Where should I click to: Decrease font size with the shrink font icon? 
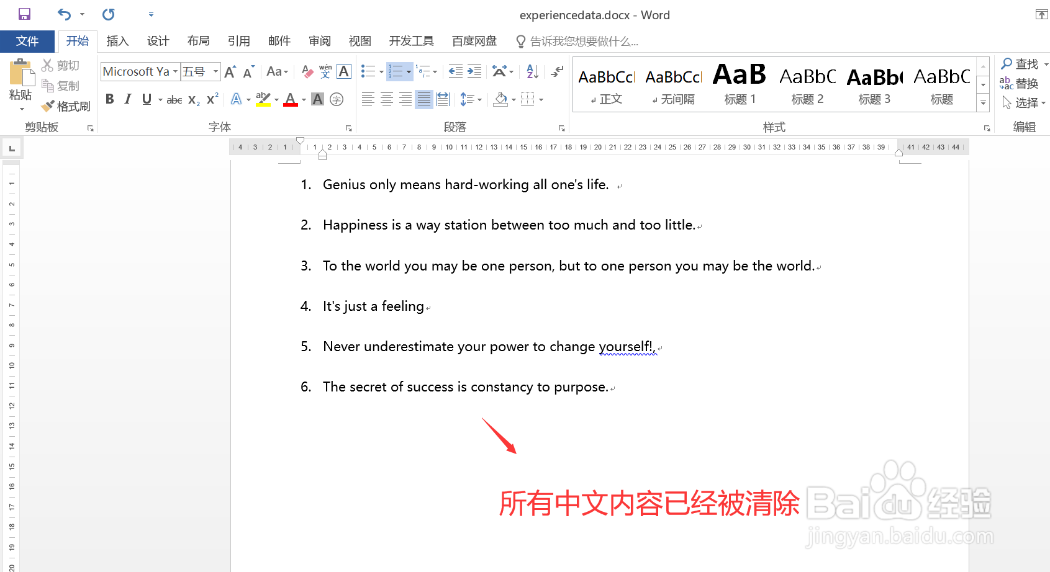click(x=248, y=72)
